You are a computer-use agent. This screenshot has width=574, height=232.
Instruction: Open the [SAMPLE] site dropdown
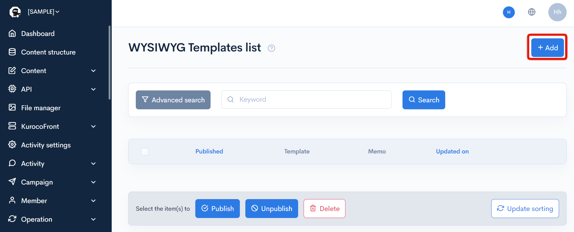43,12
